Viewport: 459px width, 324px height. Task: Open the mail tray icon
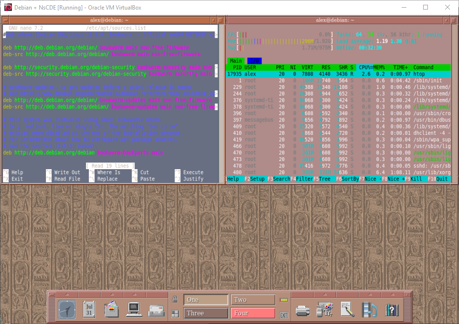click(156, 310)
